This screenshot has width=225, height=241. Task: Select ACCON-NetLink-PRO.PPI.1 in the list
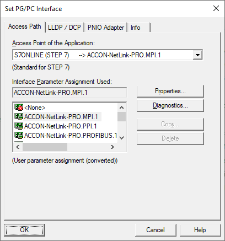(60, 126)
